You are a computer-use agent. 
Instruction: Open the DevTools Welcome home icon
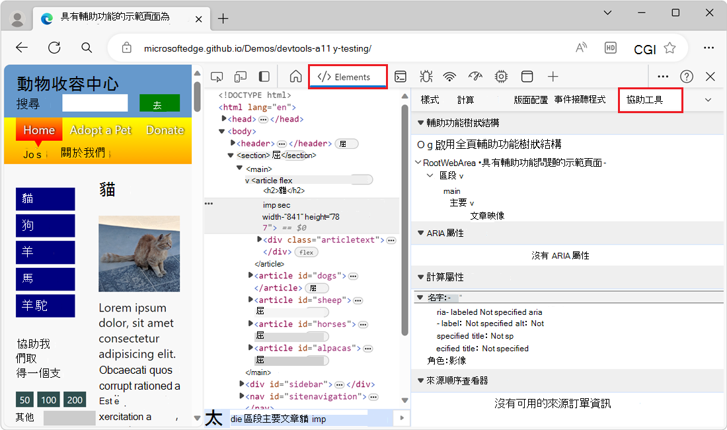[x=295, y=77]
